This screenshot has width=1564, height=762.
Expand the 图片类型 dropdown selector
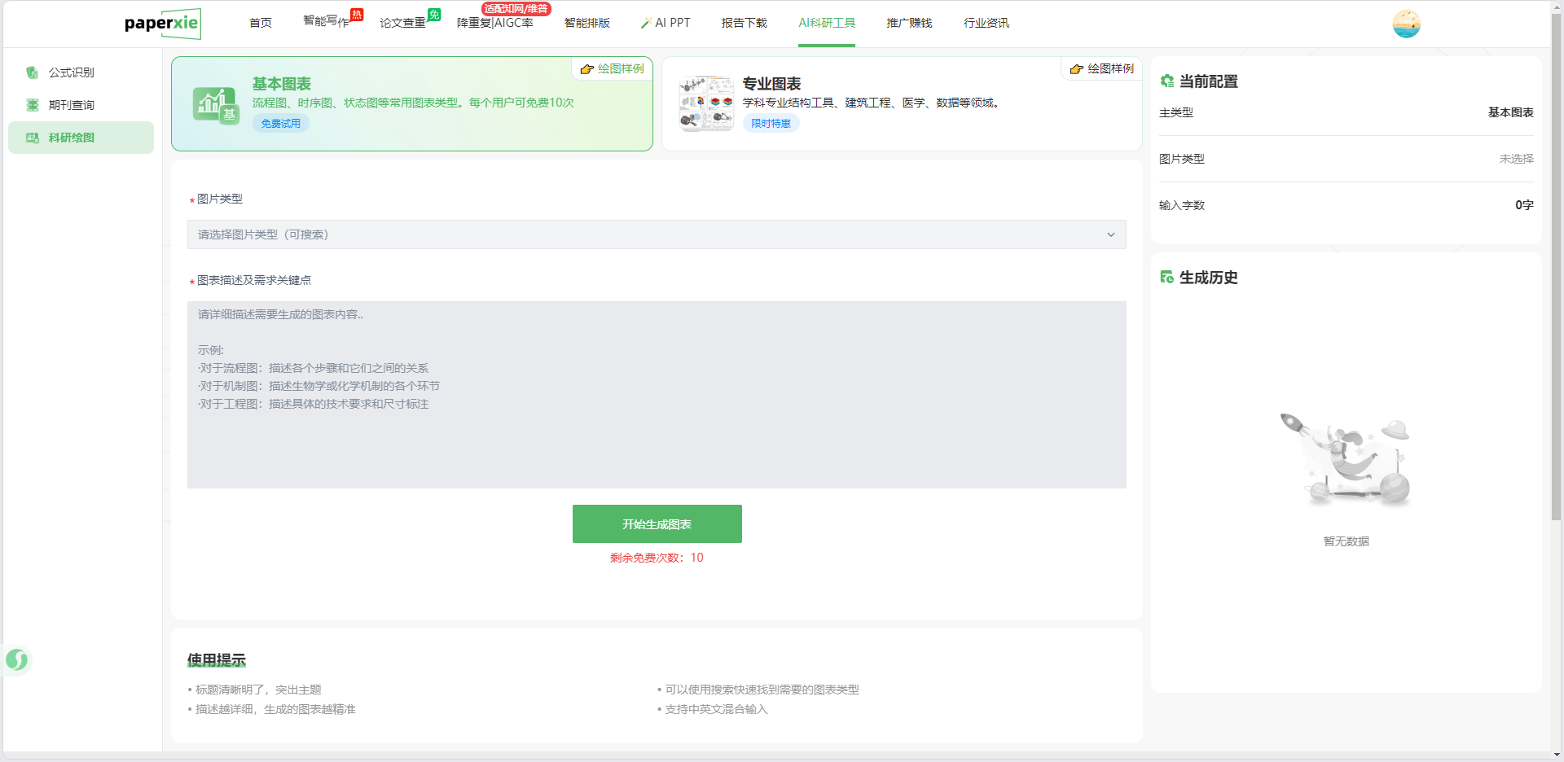[x=656, y=234]
